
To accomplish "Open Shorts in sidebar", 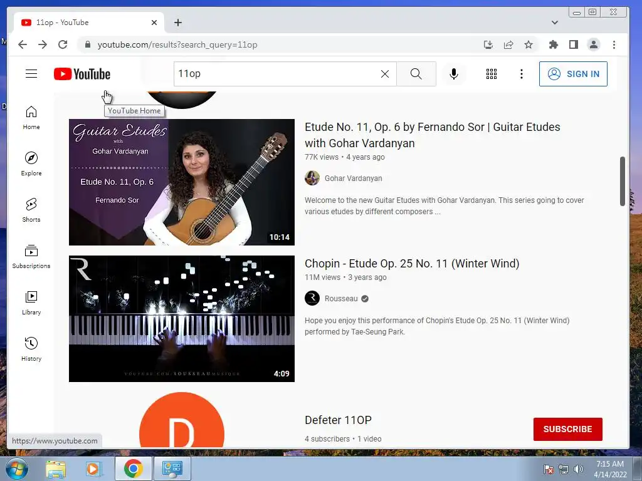I will [x=31, y=210].
